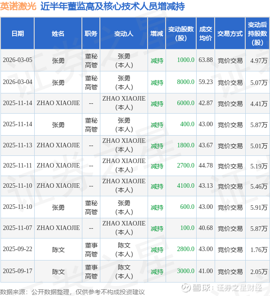Click the share count 3000.0
Viewport: 270px width, 296px height.
click(186, 271)
